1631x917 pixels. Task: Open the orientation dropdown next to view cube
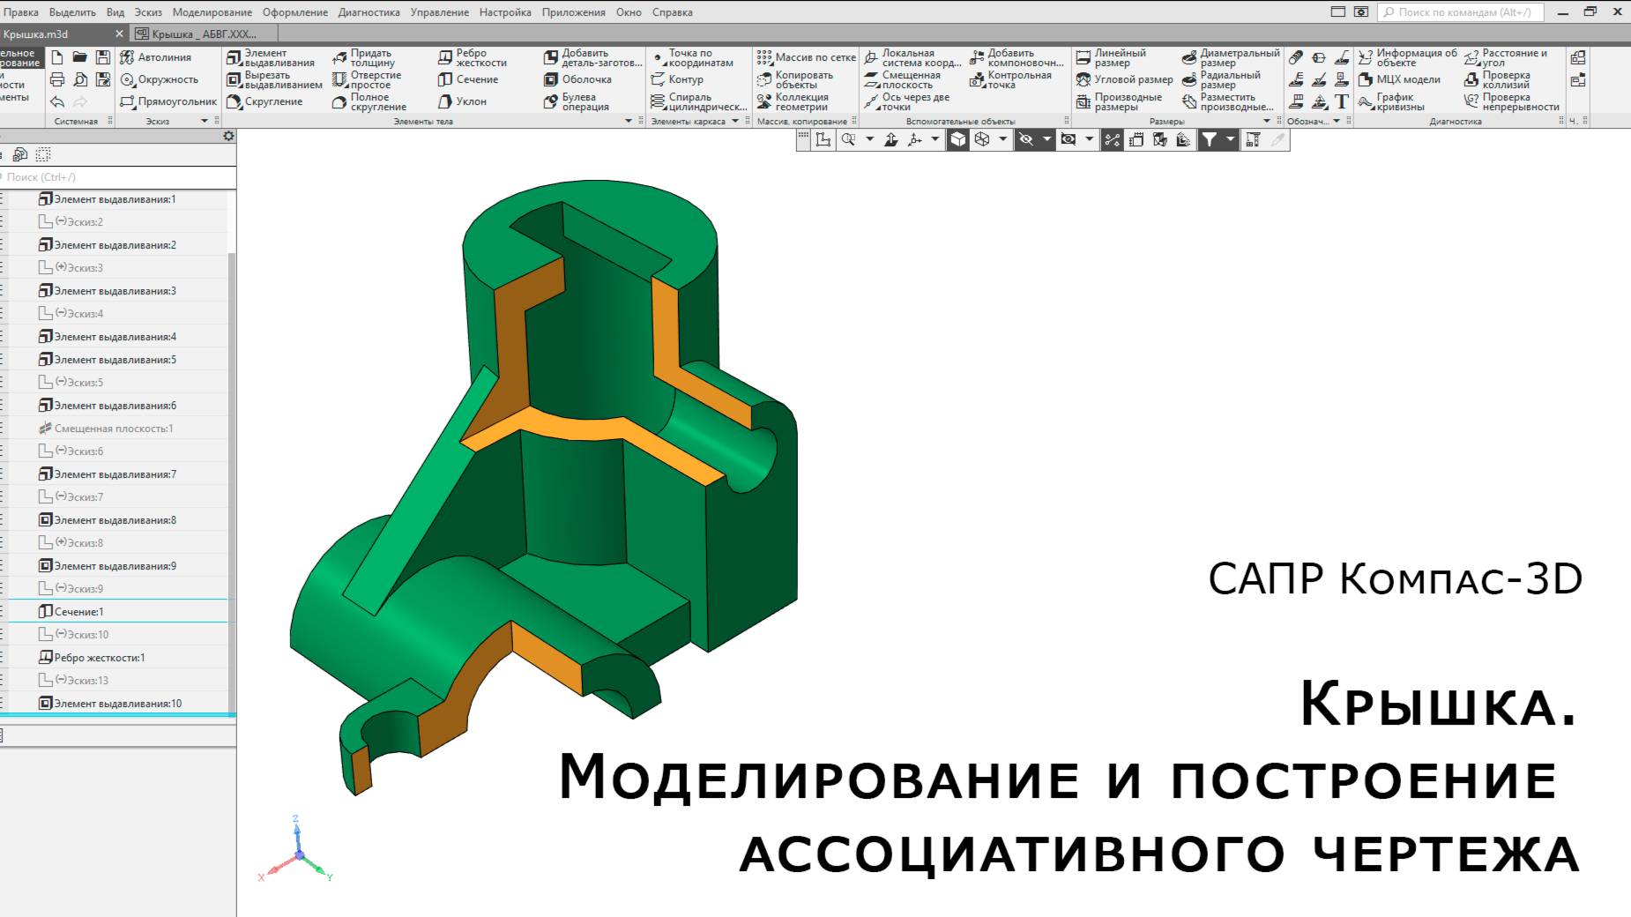(1002, 138)
